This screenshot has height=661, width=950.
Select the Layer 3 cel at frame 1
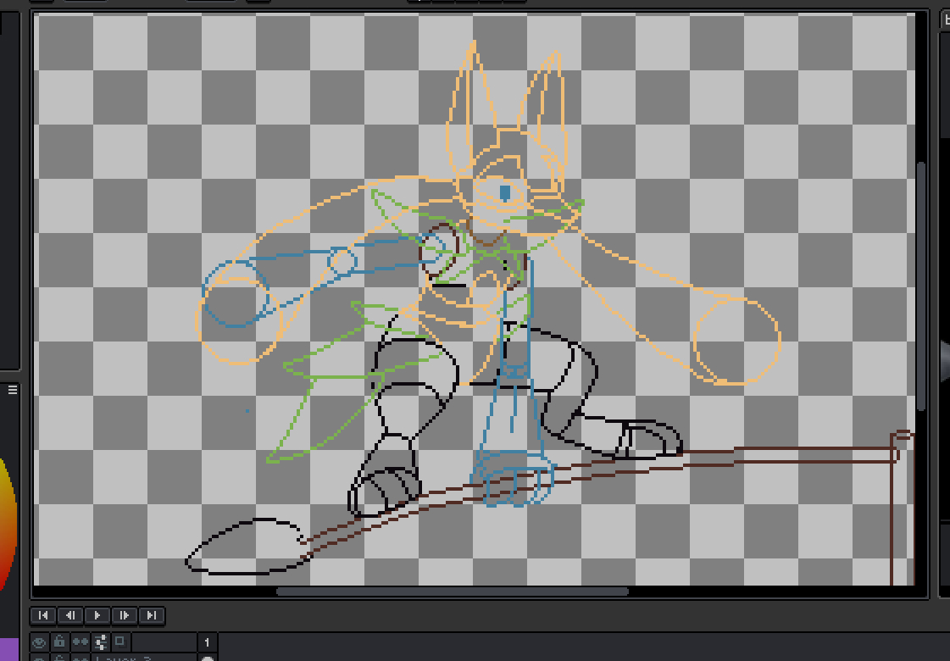coord(208,658)
